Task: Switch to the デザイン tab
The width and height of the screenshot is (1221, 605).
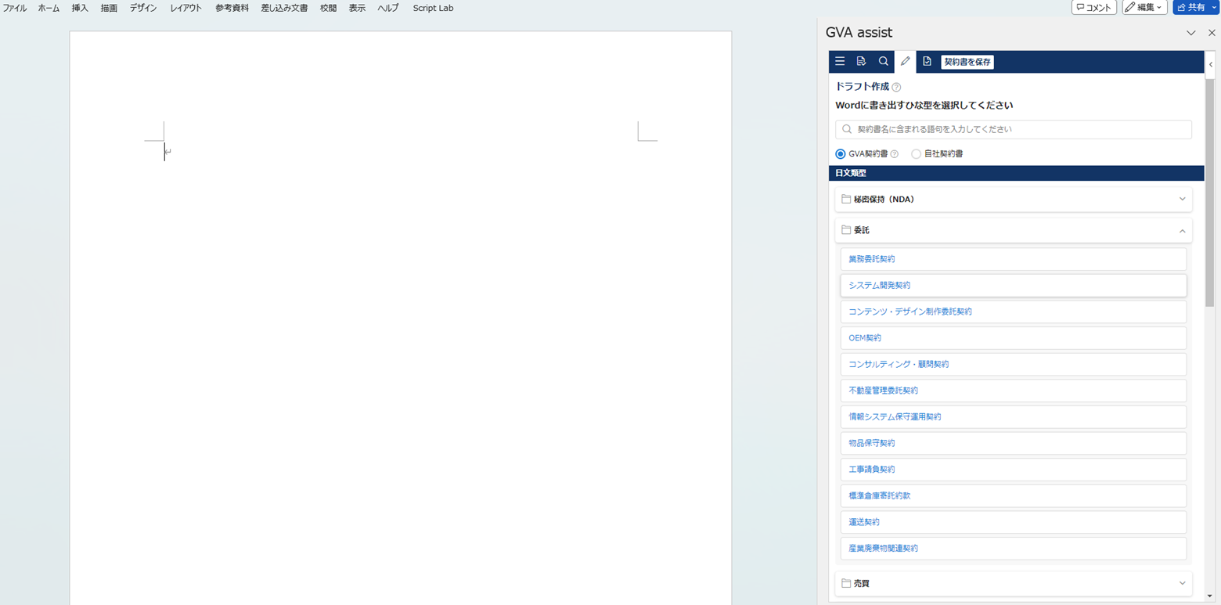Action: click(x=143, y=8)
